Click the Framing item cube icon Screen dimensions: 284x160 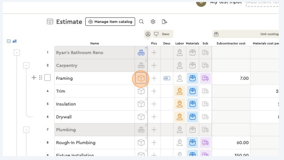tap(141, 78)
